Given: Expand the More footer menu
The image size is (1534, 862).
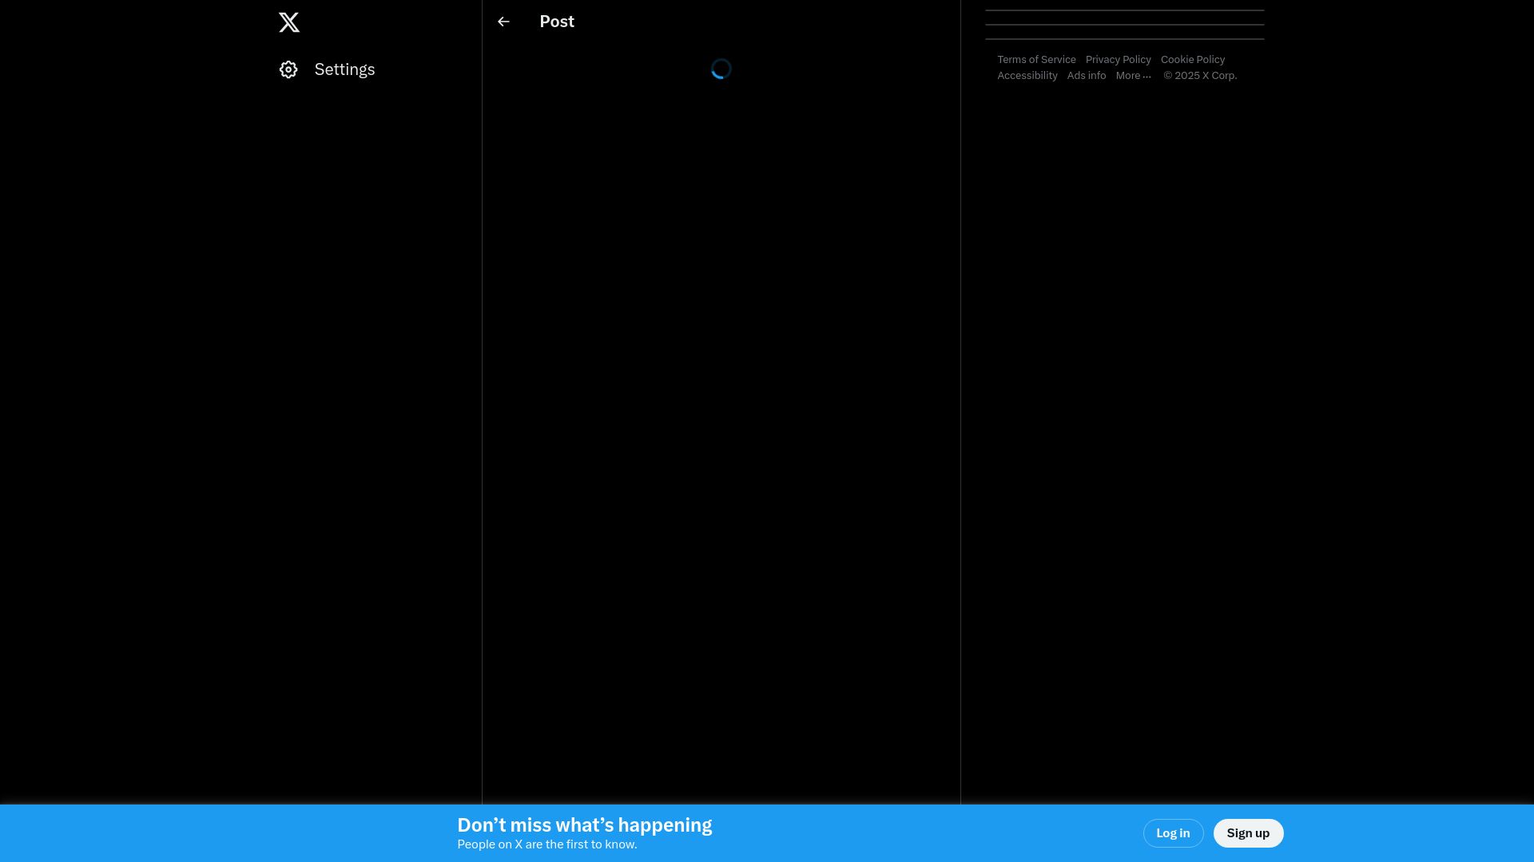Looking at the screenshot, I should (1133, 76).
